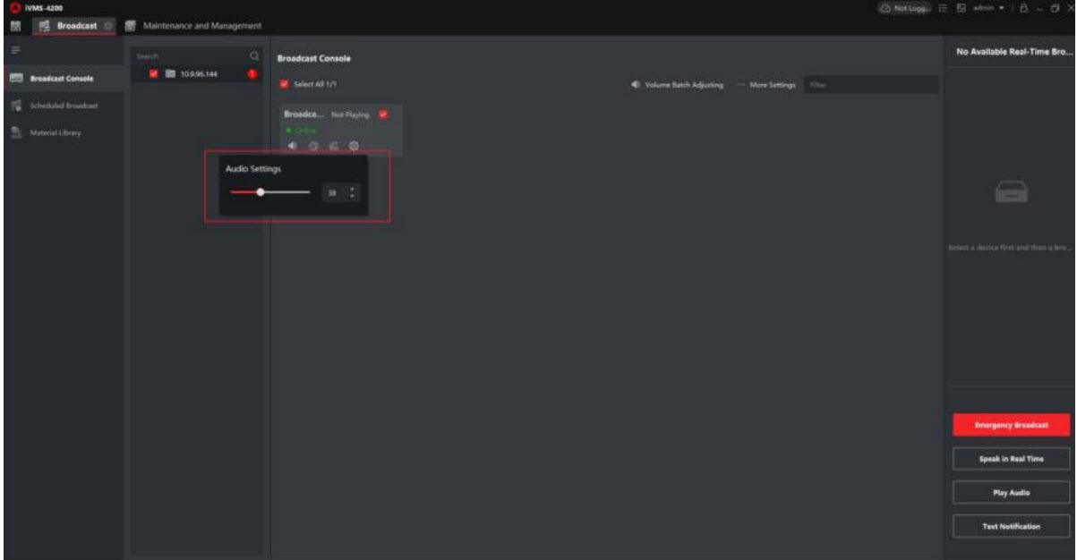1077x560 pixels.
Task: Click the Filter input field
Action: 870,85
